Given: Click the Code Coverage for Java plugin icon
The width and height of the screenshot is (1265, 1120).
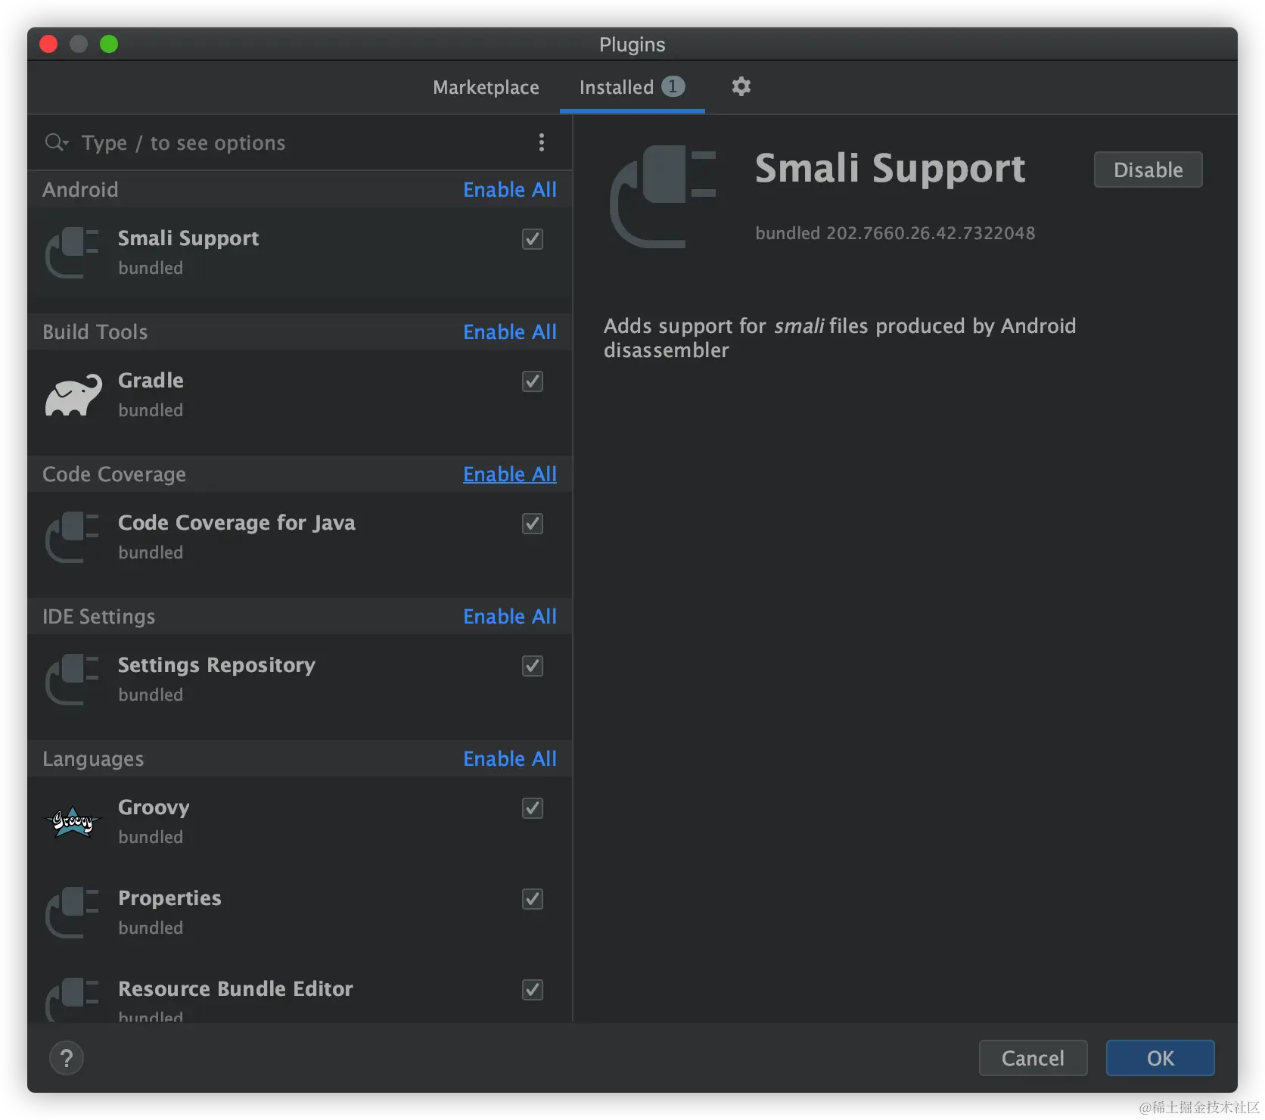Looking at the screenshot, I should tap(72, 537).
